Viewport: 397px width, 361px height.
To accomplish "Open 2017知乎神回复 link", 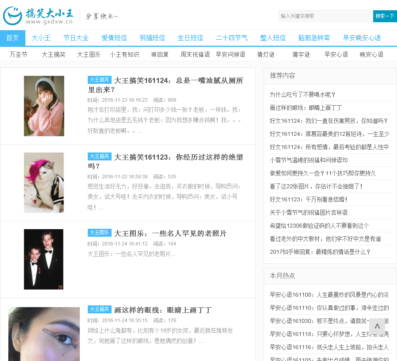I will pos(320,252).
